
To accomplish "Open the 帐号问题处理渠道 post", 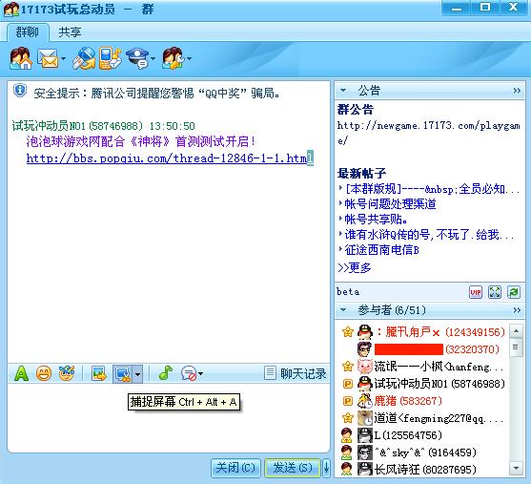I will click(391, 204).
